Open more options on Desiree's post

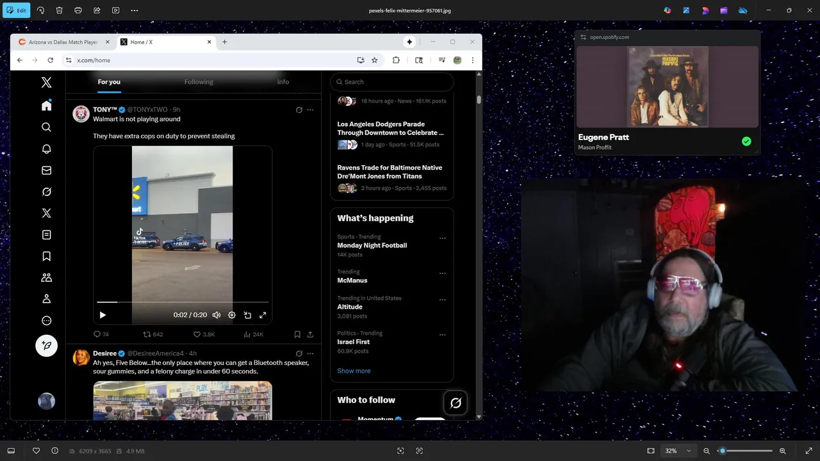pyautogui.click(x=310, y=353)
